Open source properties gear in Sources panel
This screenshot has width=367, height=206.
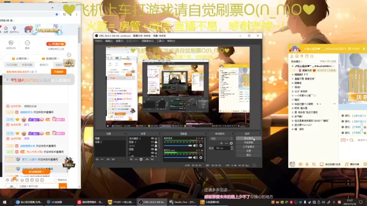[141, 159]
